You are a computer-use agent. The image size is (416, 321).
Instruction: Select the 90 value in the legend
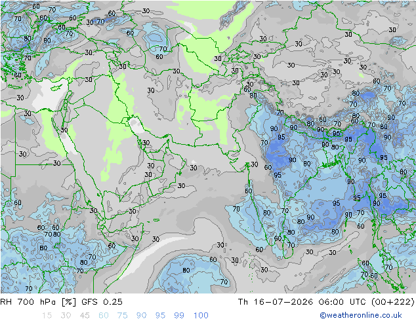point(142,315)
